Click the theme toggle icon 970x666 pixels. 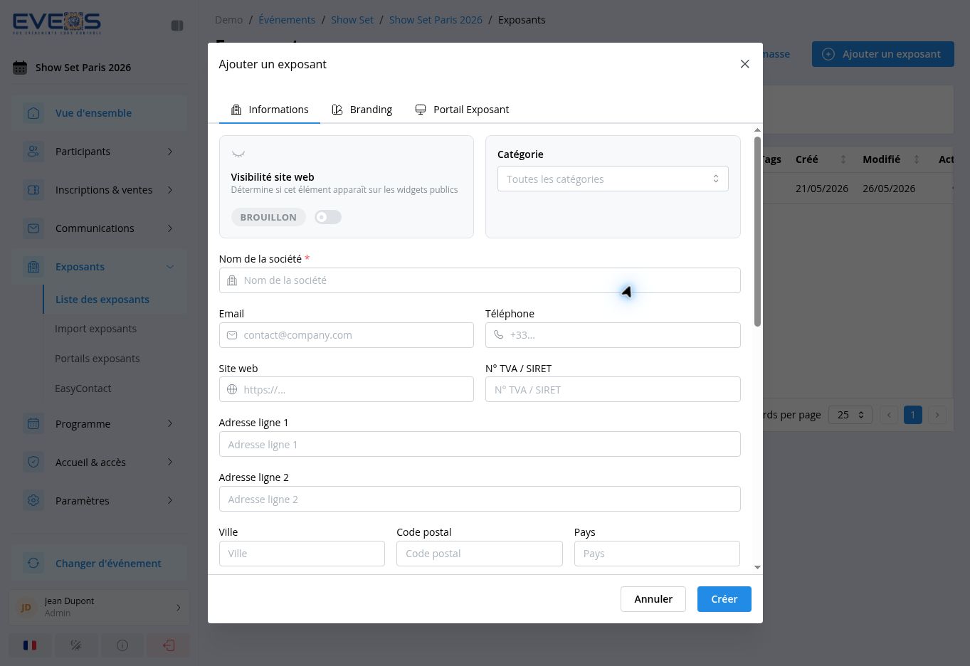[76, 645]
